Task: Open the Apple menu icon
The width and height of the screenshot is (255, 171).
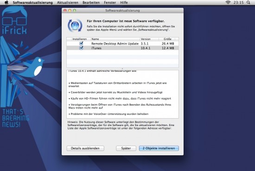Action: click(x=6, y=2)
